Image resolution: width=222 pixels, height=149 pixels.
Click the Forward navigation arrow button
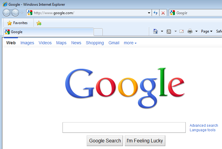(x=15, y=13)
